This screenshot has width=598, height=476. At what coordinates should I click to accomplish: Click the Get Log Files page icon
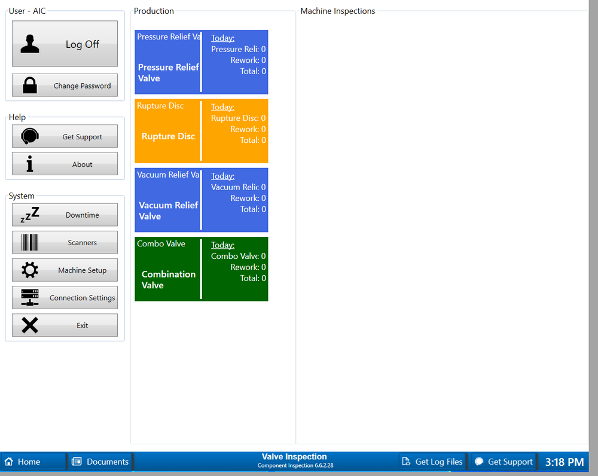tap(406, 462)
